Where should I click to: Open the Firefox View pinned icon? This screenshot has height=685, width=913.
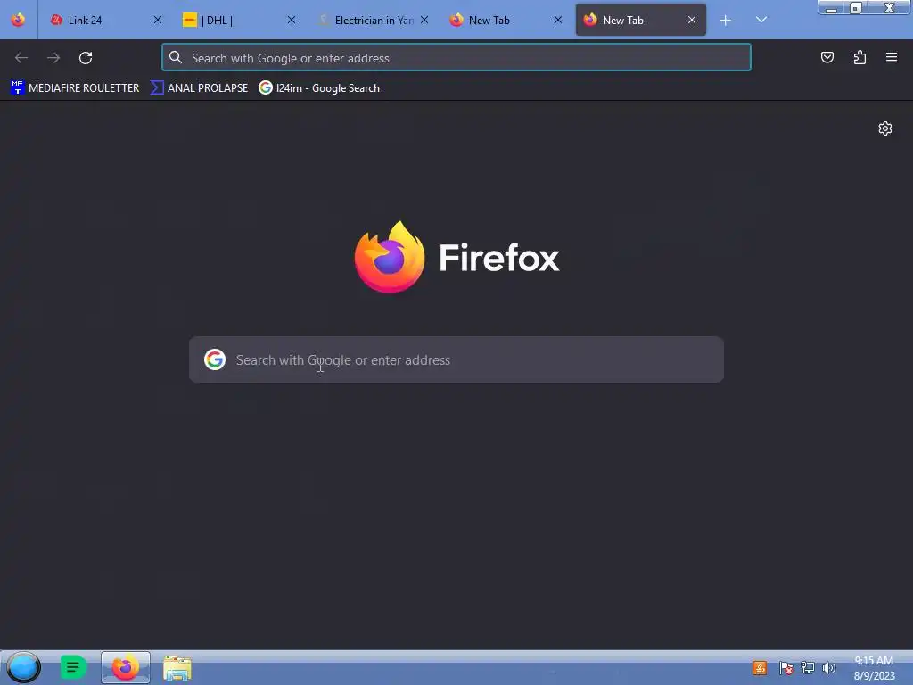click(x=18, y=20)
